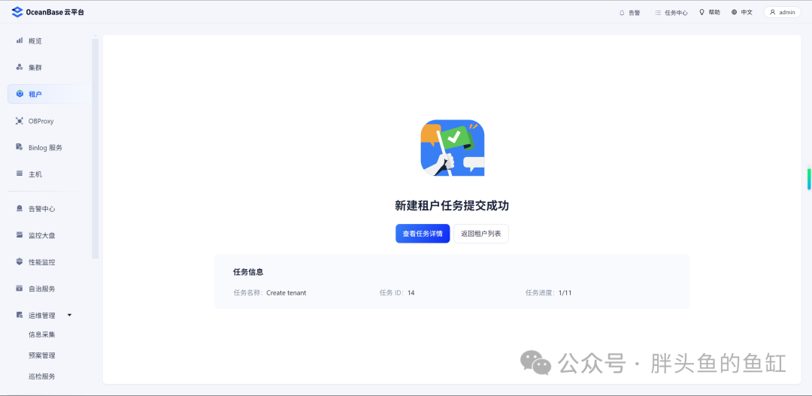
Task: Click 帮助 in the top bar
Action: (x=710, y=12)
